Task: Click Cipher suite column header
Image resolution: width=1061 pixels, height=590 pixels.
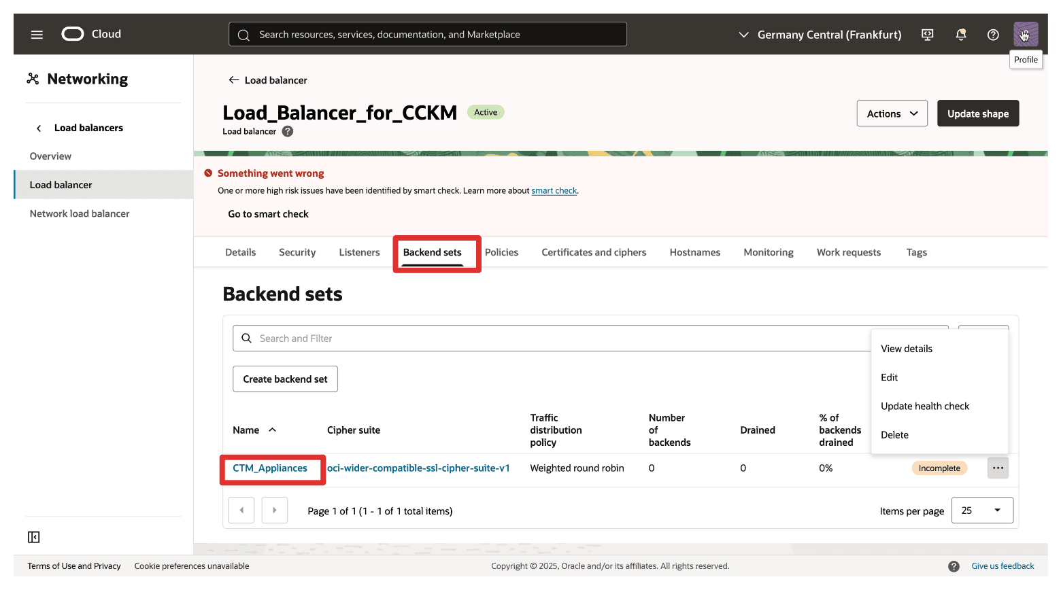Action: (x=354, y=430)
